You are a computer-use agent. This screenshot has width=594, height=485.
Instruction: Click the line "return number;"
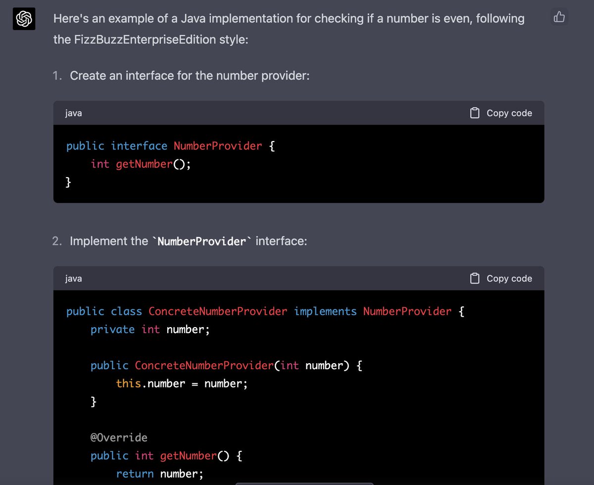coord(159,474)
